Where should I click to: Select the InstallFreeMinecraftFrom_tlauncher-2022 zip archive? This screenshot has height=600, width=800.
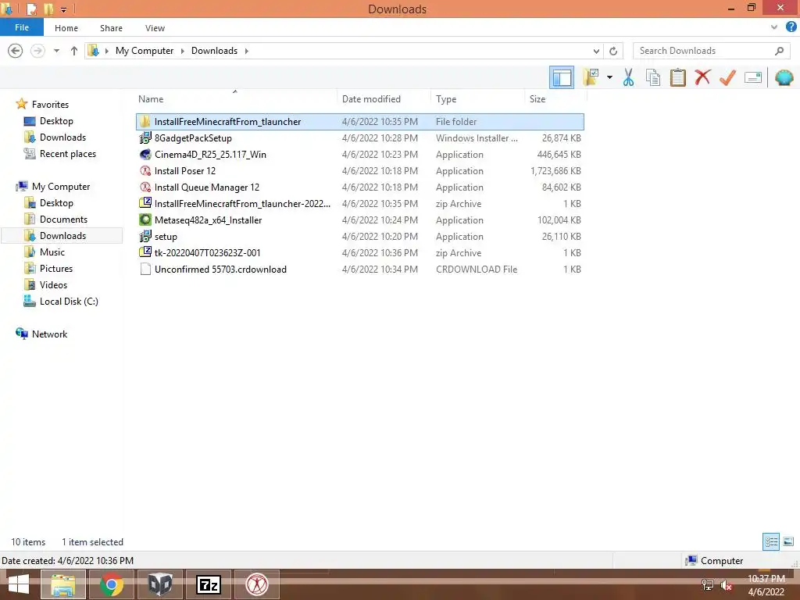tap(359, 204)
